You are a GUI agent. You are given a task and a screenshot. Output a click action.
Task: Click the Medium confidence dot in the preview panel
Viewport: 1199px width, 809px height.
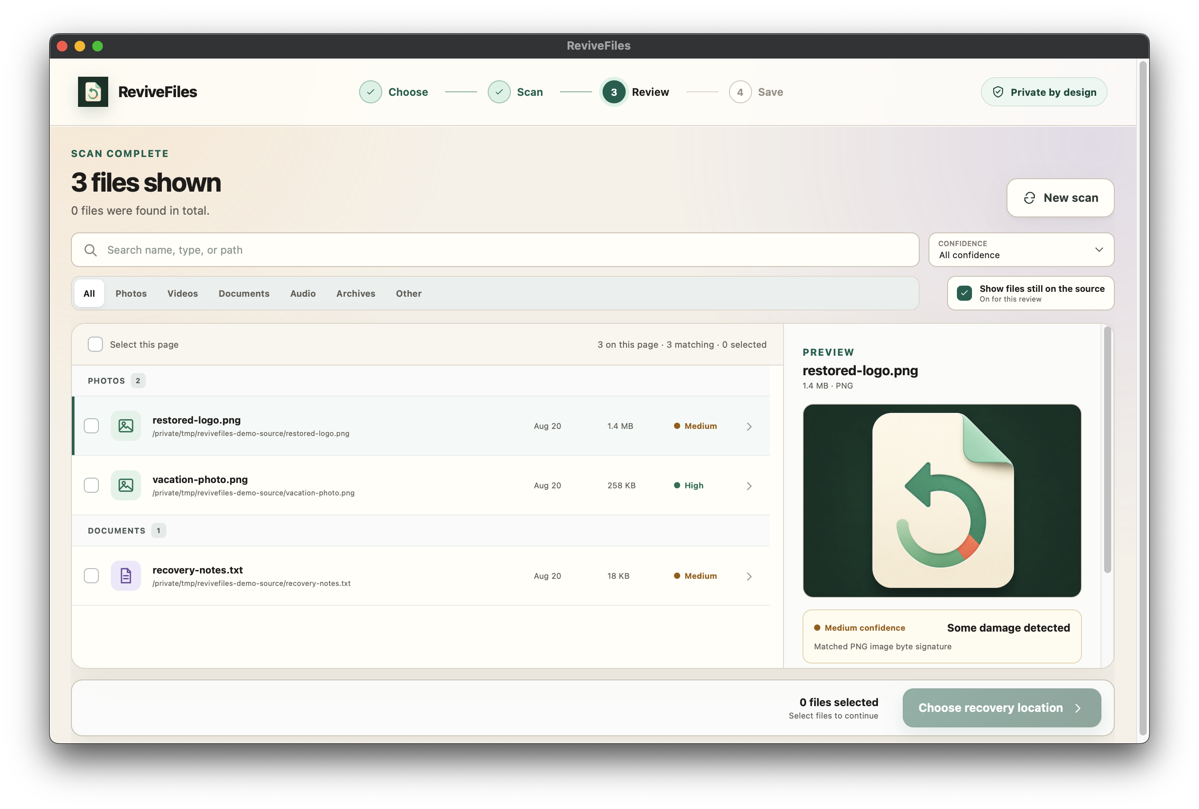(x=817, y=628)
